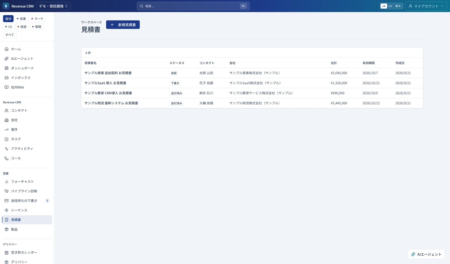Click the Revenue CRM logo icon
450x264 pixels.
click(6, 6)
